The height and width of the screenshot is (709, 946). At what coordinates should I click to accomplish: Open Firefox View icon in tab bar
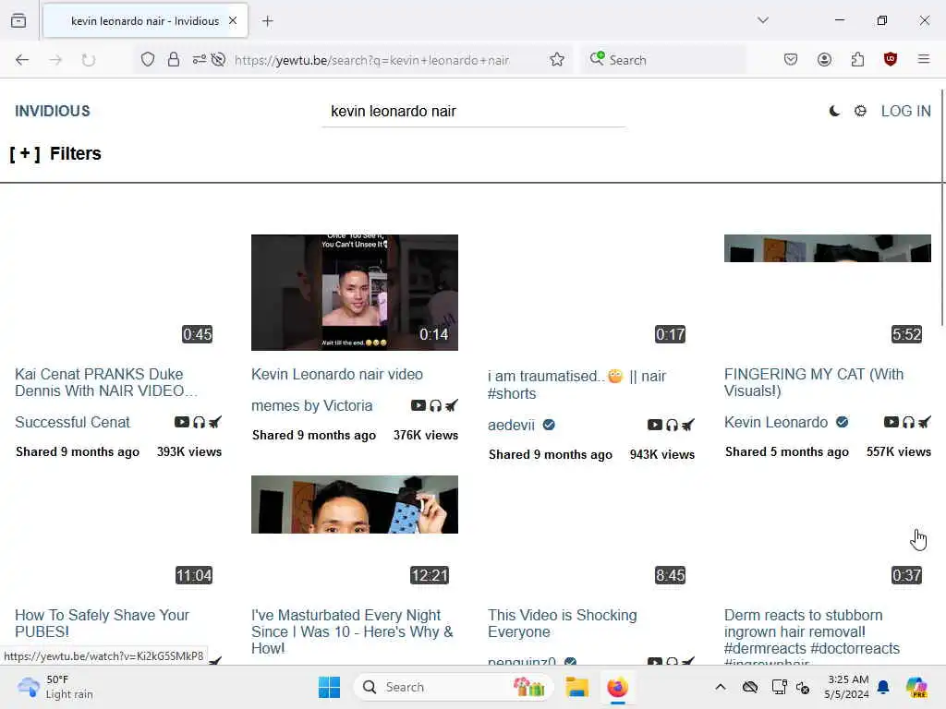[x=18, y=21]
